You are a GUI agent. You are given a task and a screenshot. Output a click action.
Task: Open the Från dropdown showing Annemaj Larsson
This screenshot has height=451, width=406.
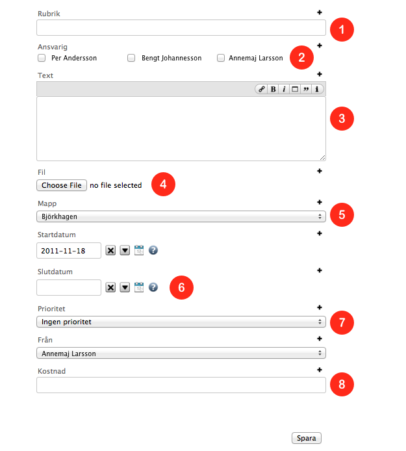(181, 354)
